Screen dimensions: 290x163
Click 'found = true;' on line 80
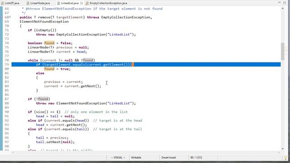[x=58, y=69]
